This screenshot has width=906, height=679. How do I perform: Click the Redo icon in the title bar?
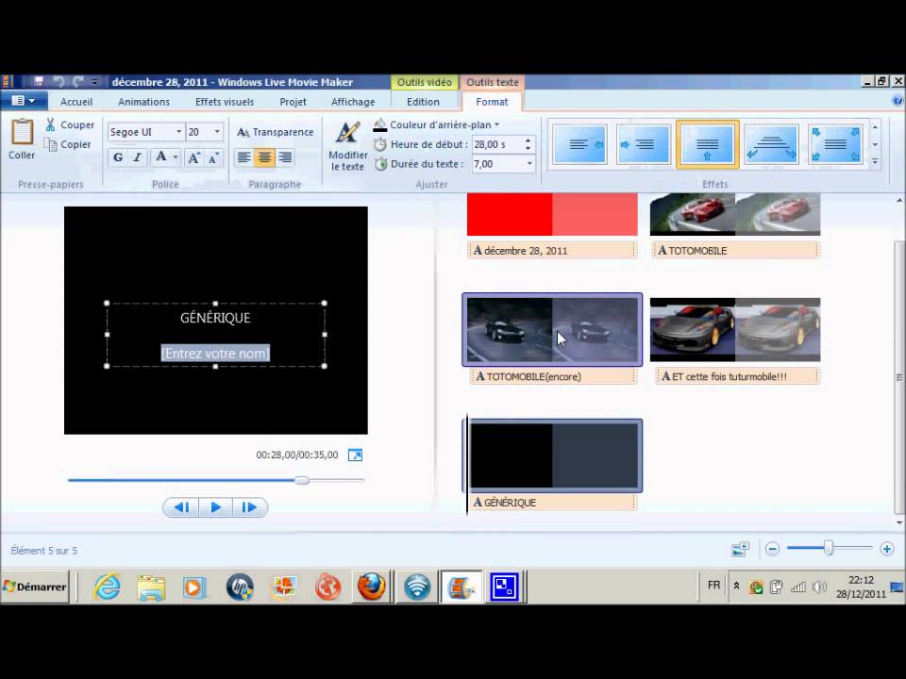click(x=78, y=81)
